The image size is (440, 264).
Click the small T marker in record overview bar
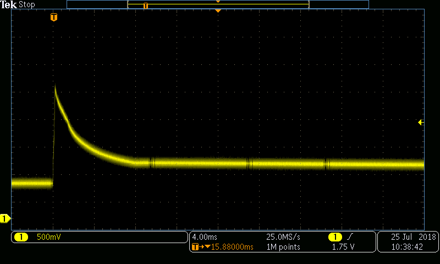pyautogui.click(x=146, y=5)
